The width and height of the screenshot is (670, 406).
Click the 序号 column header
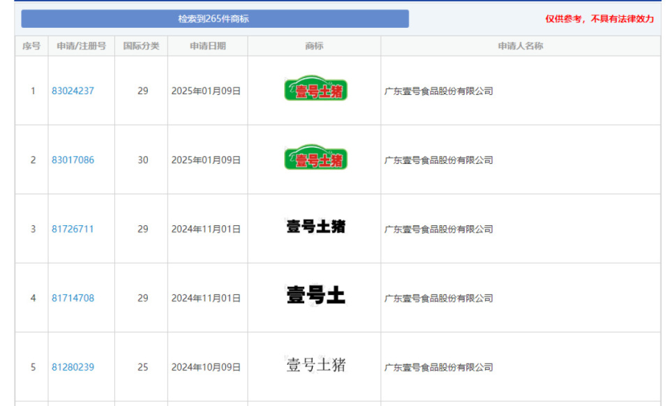pos(31,46)
